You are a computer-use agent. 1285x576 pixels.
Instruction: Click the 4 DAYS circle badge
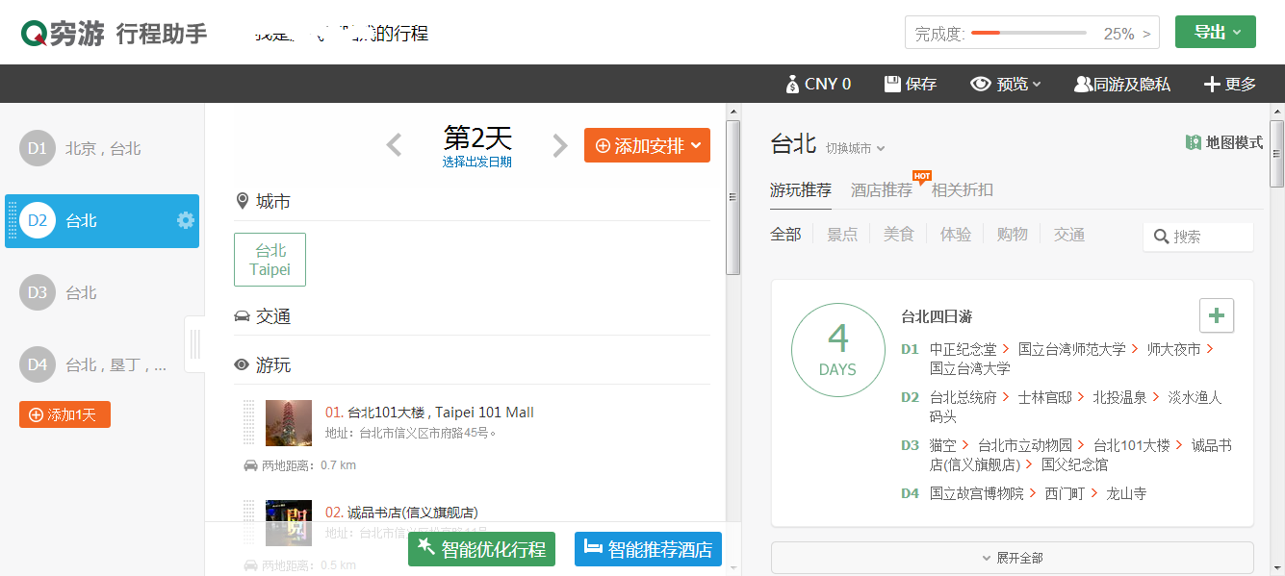(x=837, y=350)
